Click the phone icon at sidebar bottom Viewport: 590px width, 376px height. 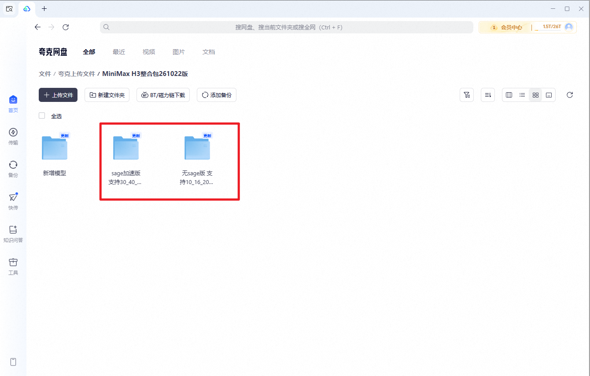click(x=13, y=362)
